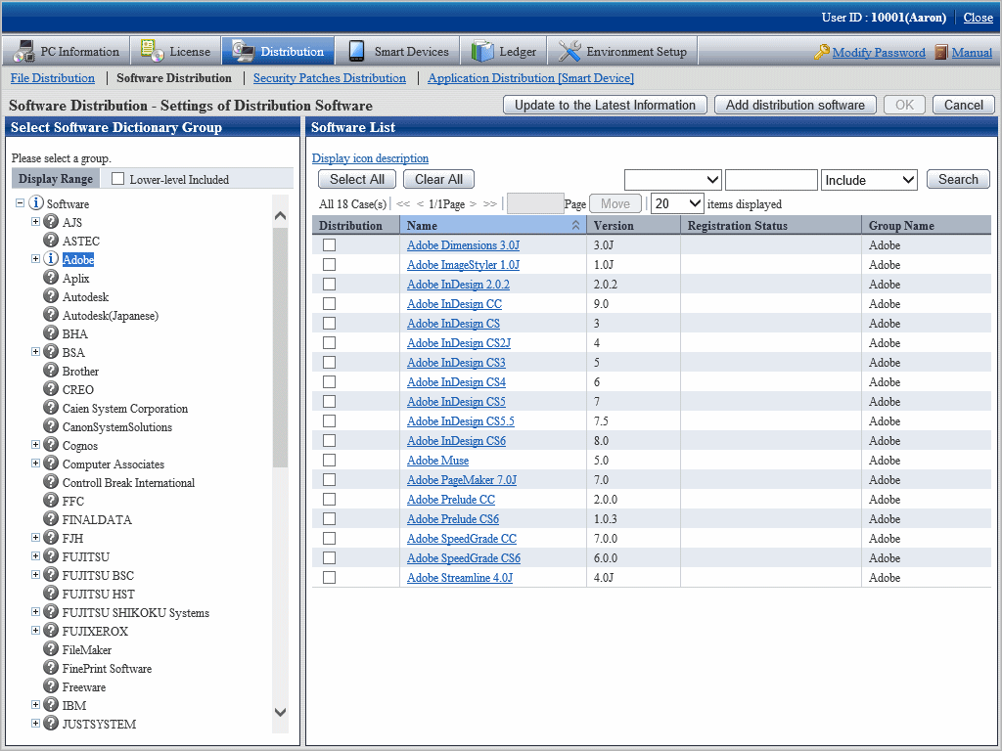Image resolution: width=1002 pixels, height=751 pixels.
Task: Click Add distribution software button
Action: coord(795,105)
